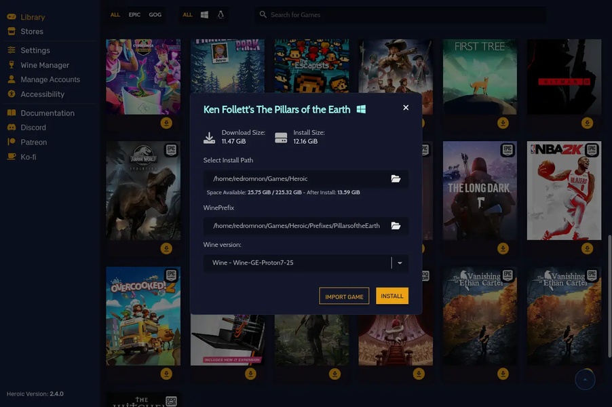Click download icon under Jurassic World cover
The height and width of the screenshot is (407, 612).
pos(166,249)
